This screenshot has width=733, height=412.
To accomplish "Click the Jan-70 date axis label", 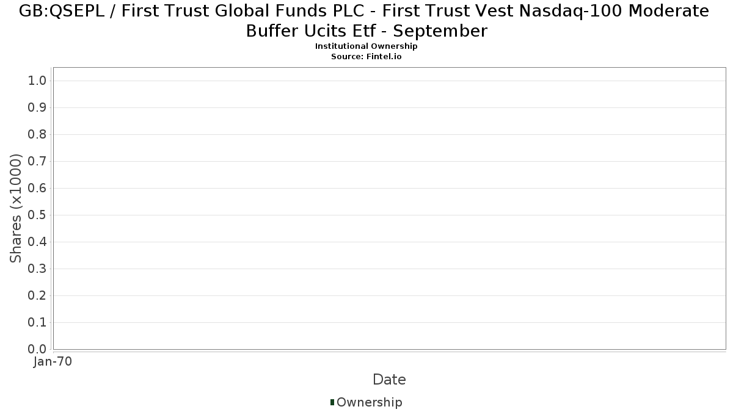I will (53, 362).
